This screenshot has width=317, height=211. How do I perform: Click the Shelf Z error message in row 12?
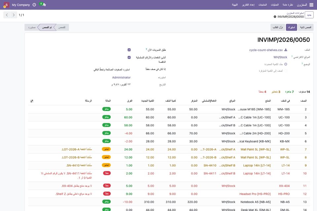[73, 194]
